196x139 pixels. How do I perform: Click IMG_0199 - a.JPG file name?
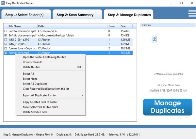click(19, 40)
